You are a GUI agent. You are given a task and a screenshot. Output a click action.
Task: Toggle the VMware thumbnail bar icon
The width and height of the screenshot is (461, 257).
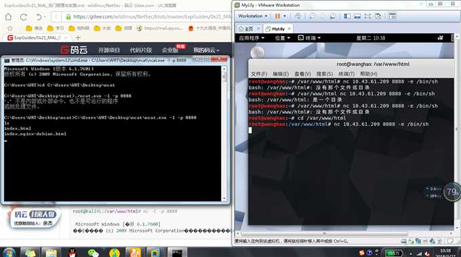(357, 16)
